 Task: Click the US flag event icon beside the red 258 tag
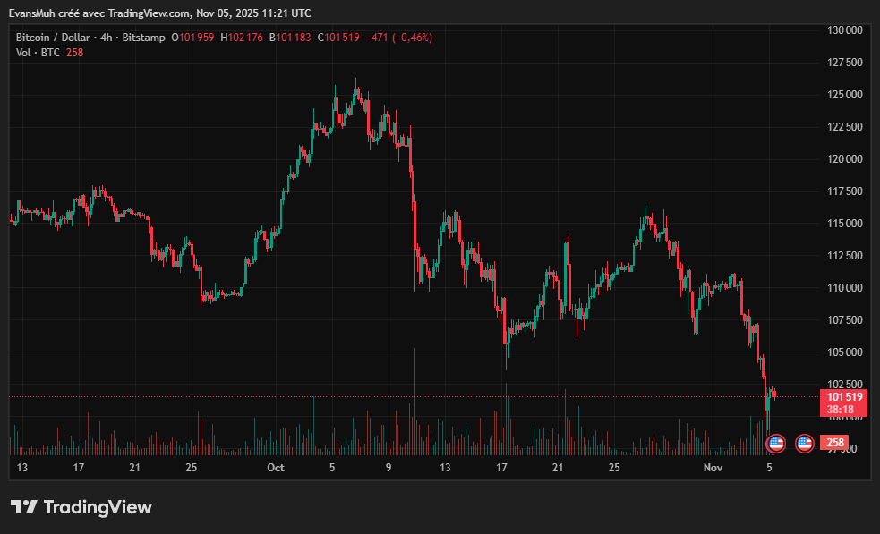click(804, 444)
